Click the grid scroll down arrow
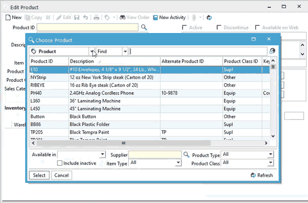The height and width of the screenshot is (203, 308). click(273, 136)
